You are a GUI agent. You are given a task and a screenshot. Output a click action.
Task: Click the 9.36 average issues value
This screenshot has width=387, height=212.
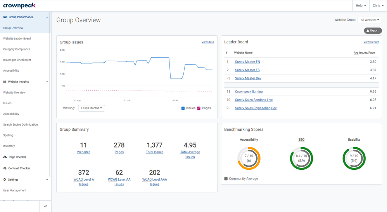pyautogui.click(x=373, y=91)
